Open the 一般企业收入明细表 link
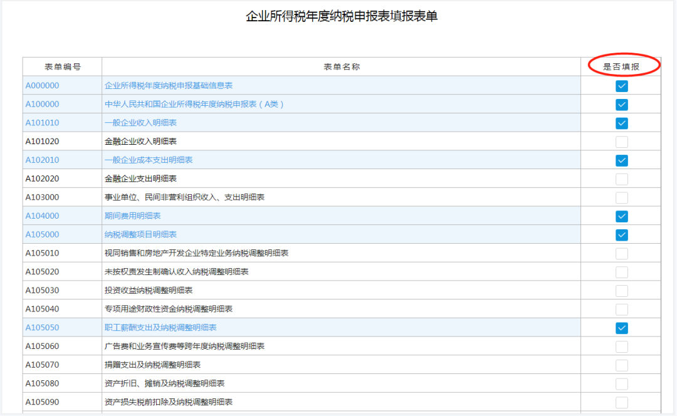The image size is (677, 416). pos(140,123)
